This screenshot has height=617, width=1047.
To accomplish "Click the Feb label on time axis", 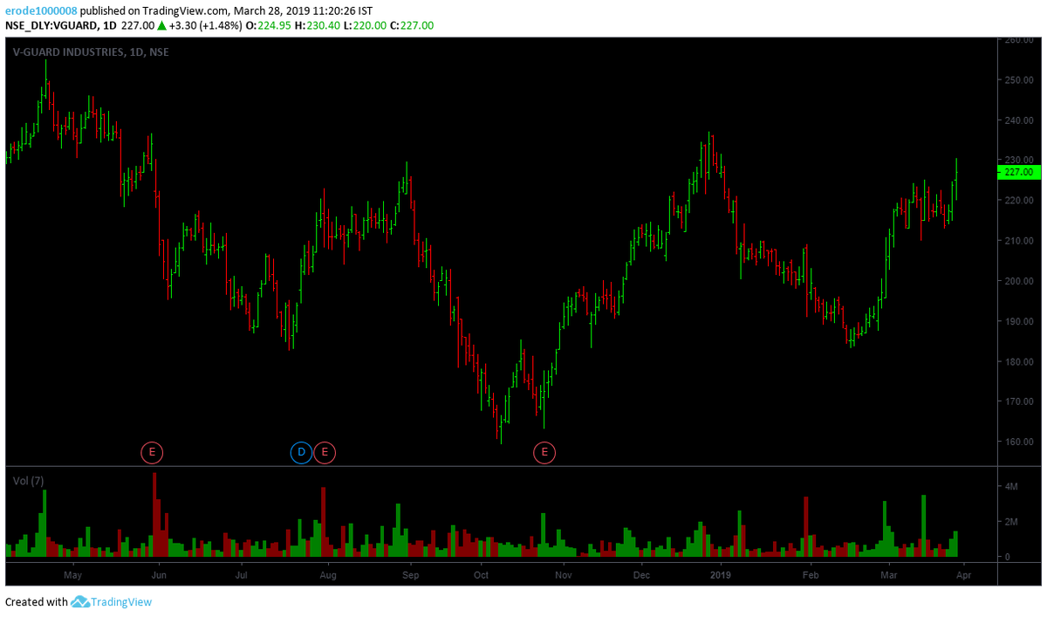I will tap(811, 575).
